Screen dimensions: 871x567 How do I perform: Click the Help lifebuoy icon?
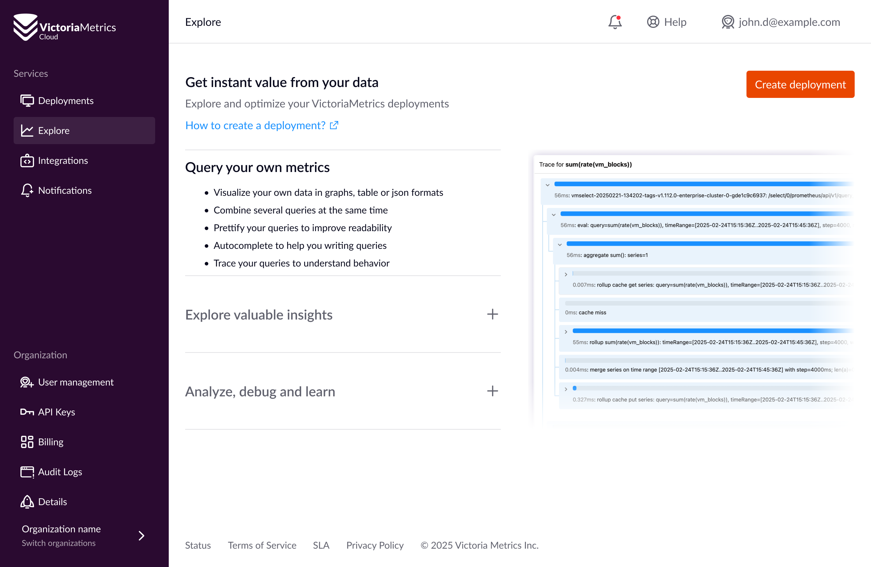[653, 22]
